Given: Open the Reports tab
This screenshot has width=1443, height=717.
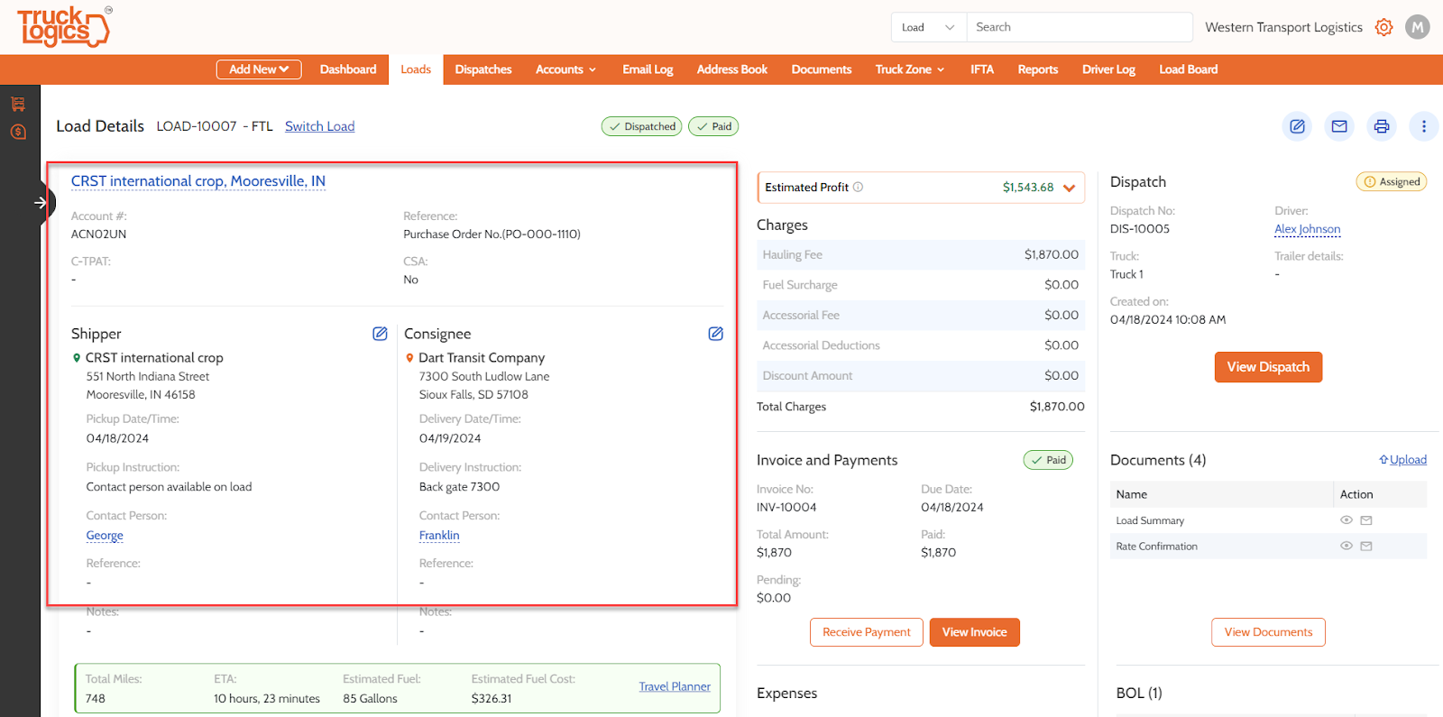Looking at the screenshot, I should pos(1038,69).
